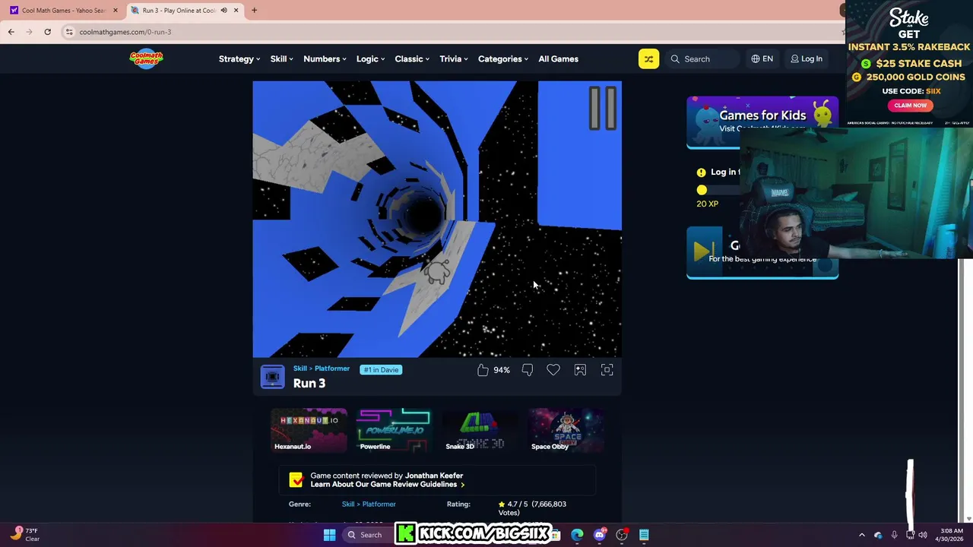Click Log In in the header
This screenshot has width=973, height=547.
pyautogui.click(x=807, y=58)
